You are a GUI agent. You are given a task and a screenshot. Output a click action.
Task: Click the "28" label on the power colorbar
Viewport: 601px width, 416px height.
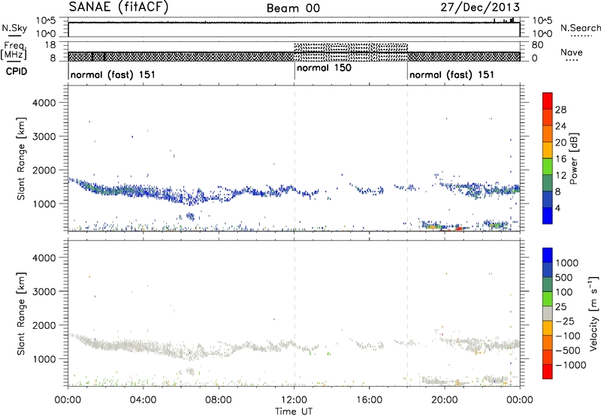coord(560,110)
